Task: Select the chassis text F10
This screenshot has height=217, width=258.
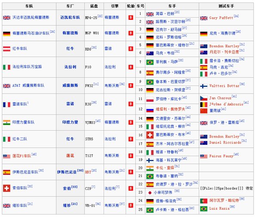Action: click(x=88, y=67)
